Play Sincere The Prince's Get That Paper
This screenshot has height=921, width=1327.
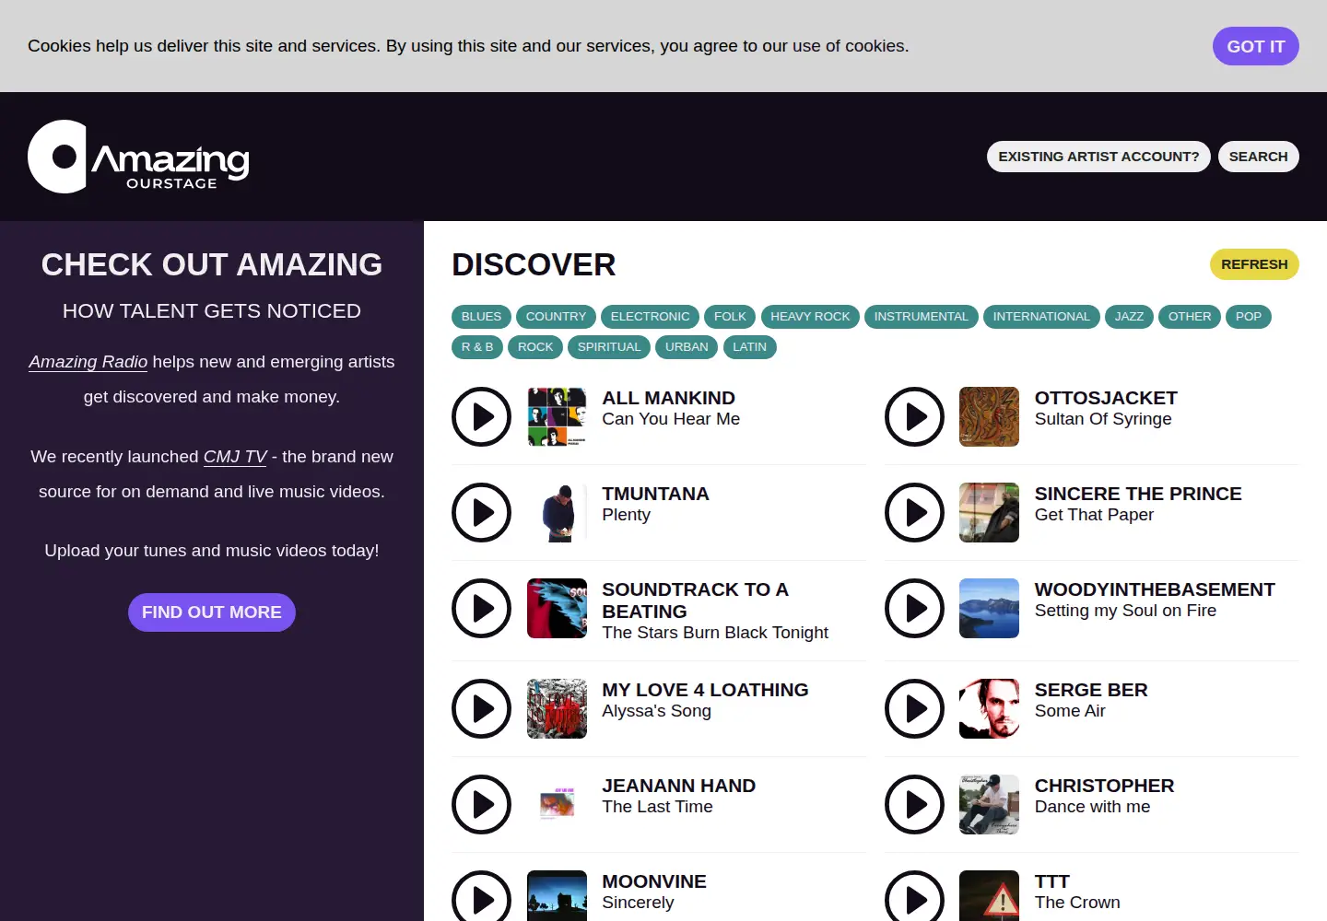914,512
